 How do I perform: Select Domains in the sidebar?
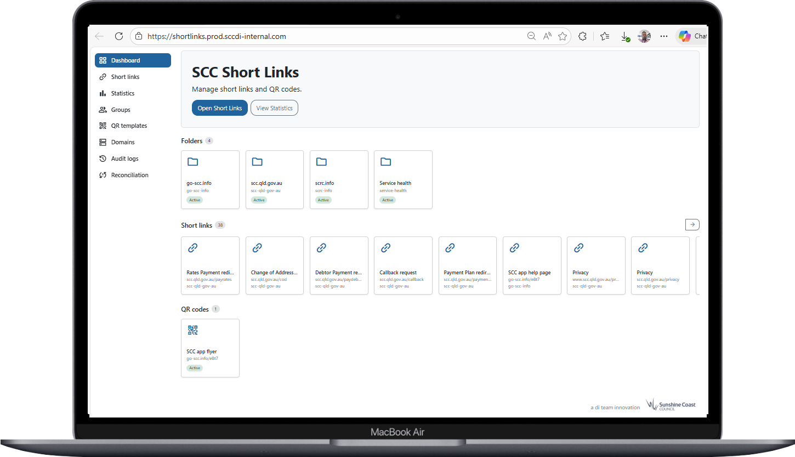pos(123,142)
